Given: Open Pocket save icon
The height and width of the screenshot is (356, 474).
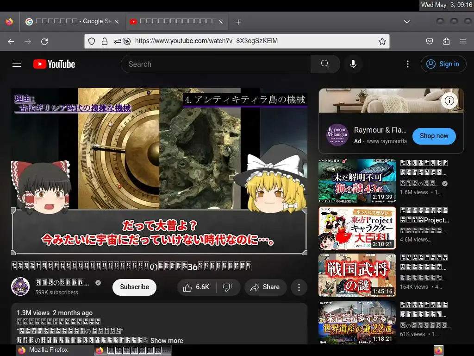Looking at the screenshot, I should (429, 41).
